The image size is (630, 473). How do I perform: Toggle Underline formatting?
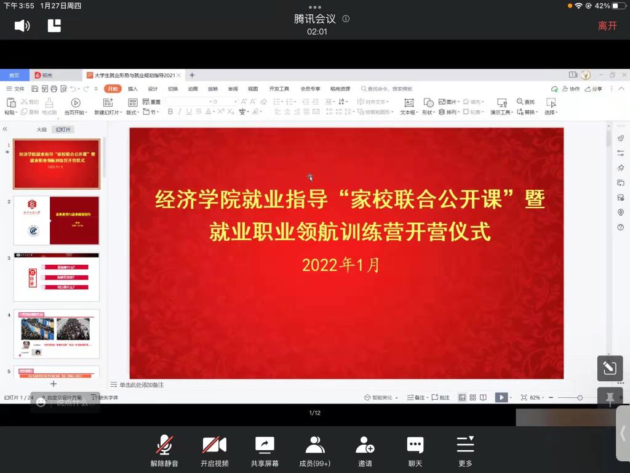coord(189,111)
